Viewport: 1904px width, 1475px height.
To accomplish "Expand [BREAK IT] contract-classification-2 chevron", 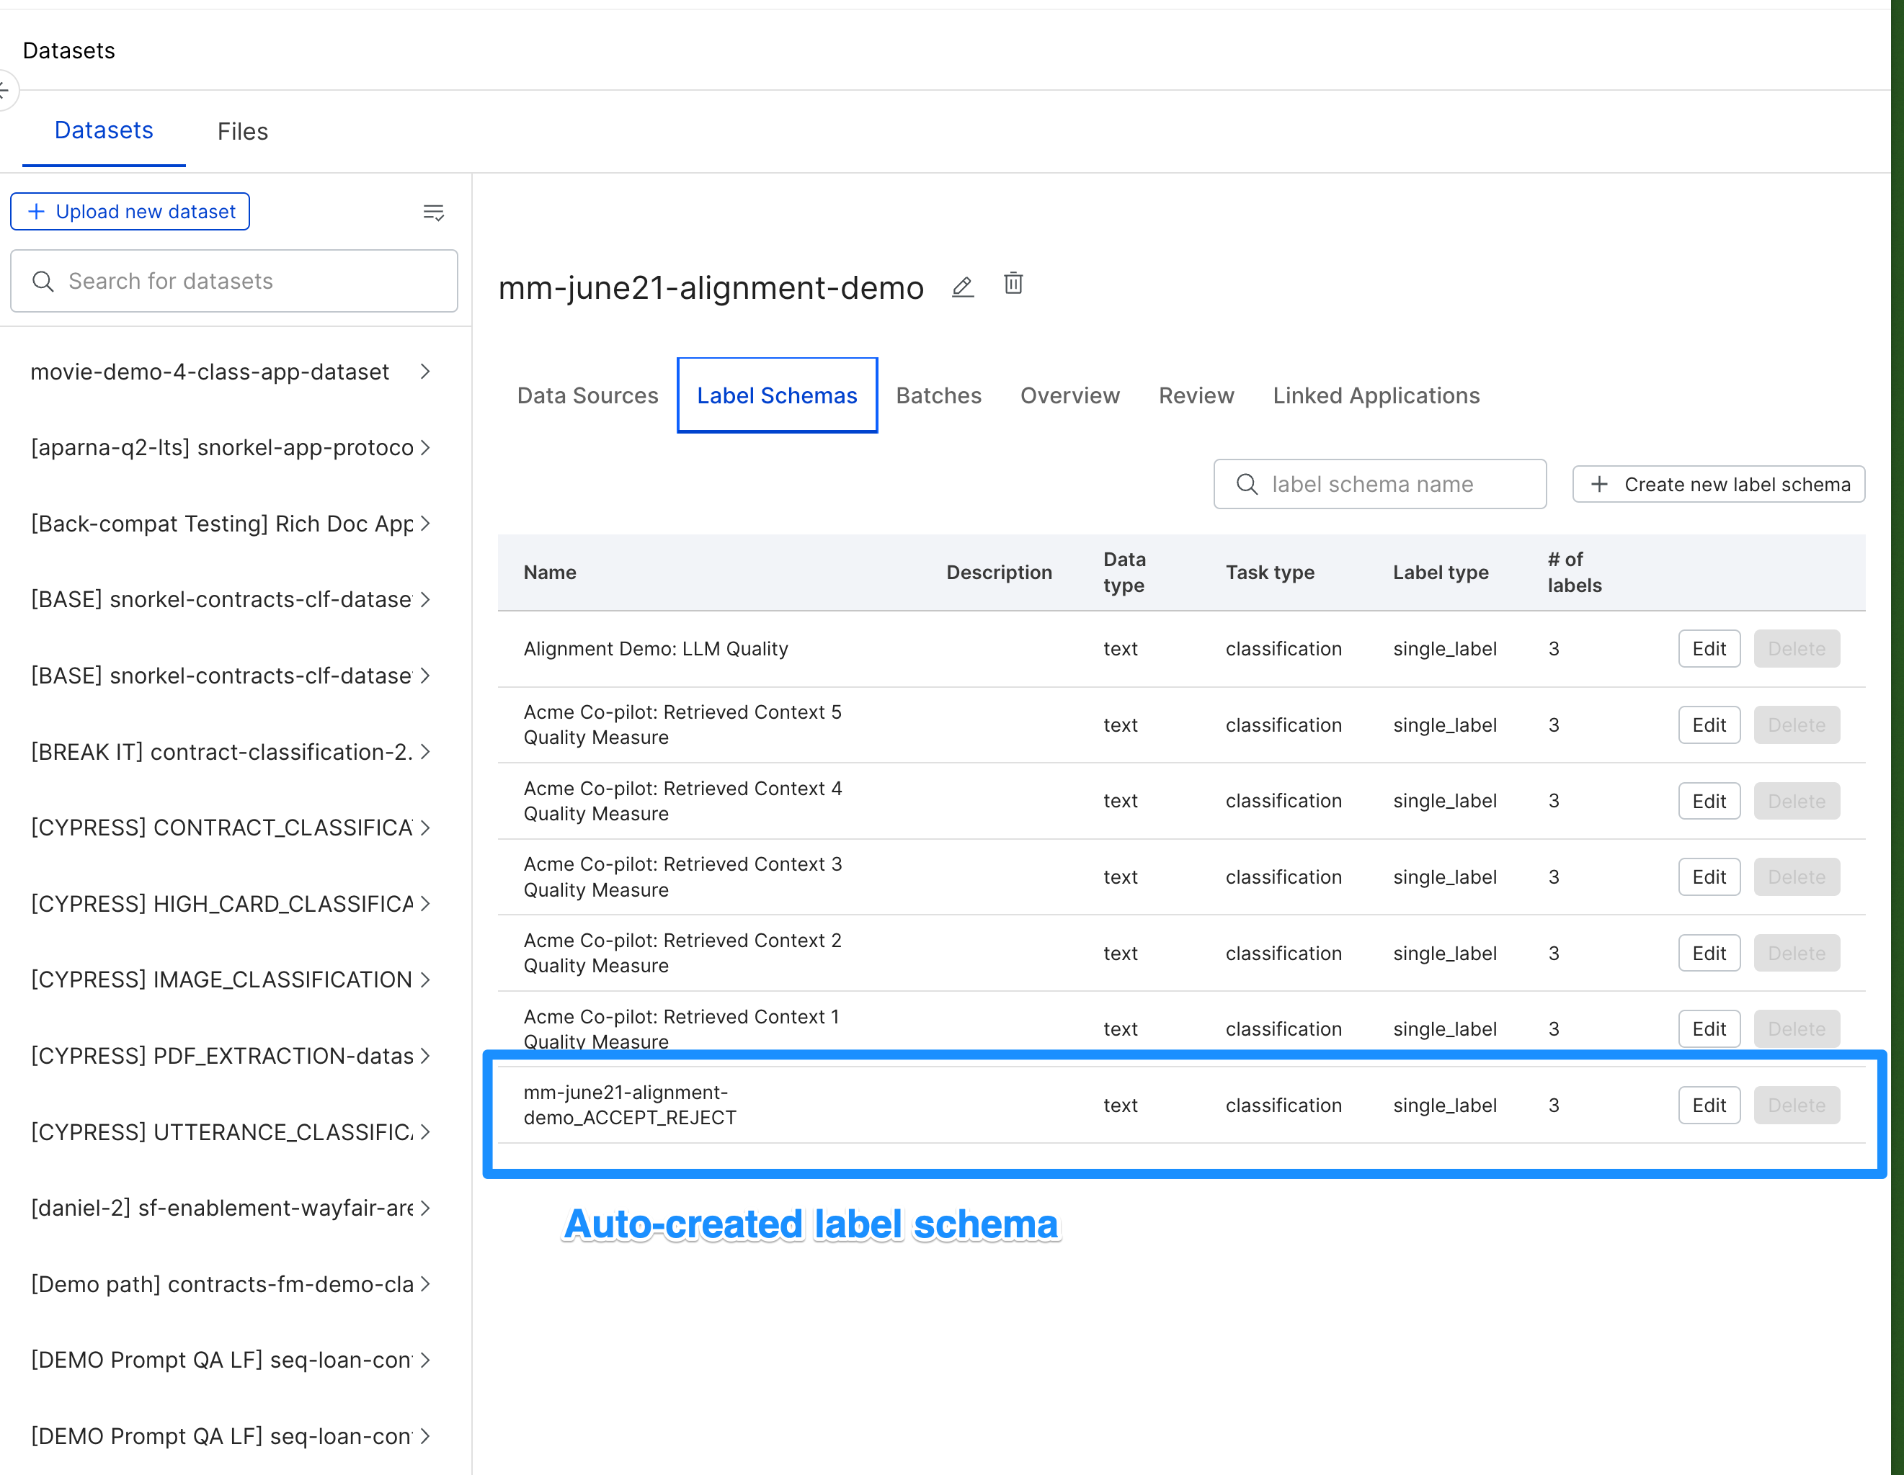I will click(424, 752).
